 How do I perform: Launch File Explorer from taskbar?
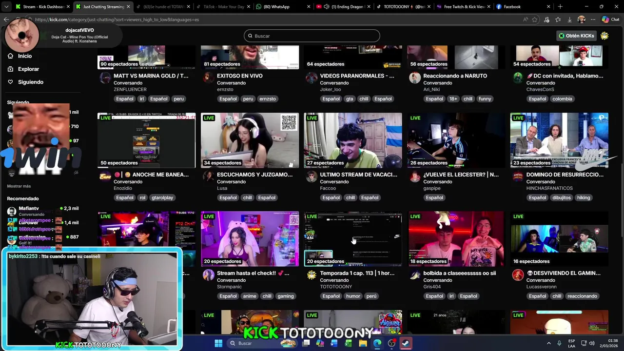coord(363,343)
